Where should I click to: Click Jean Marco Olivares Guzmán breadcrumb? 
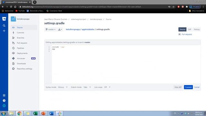pos(56,19)
